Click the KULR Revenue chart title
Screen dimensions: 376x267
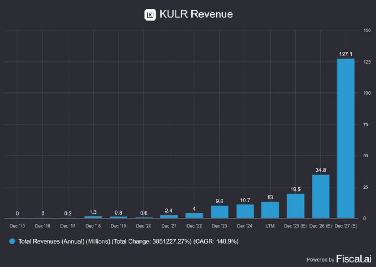point(196,14)
